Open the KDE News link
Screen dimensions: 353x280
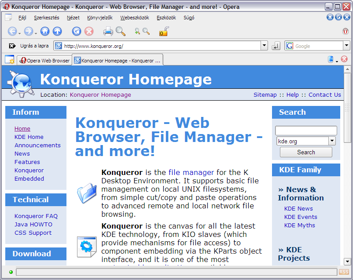click(298, 209)
